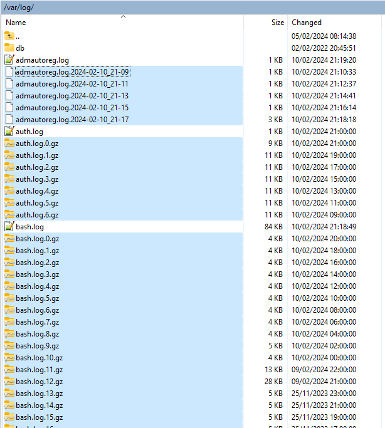Click the archive icon of bash.log.11.gz
The image size is (385, 428).
(x=9, y=370)
